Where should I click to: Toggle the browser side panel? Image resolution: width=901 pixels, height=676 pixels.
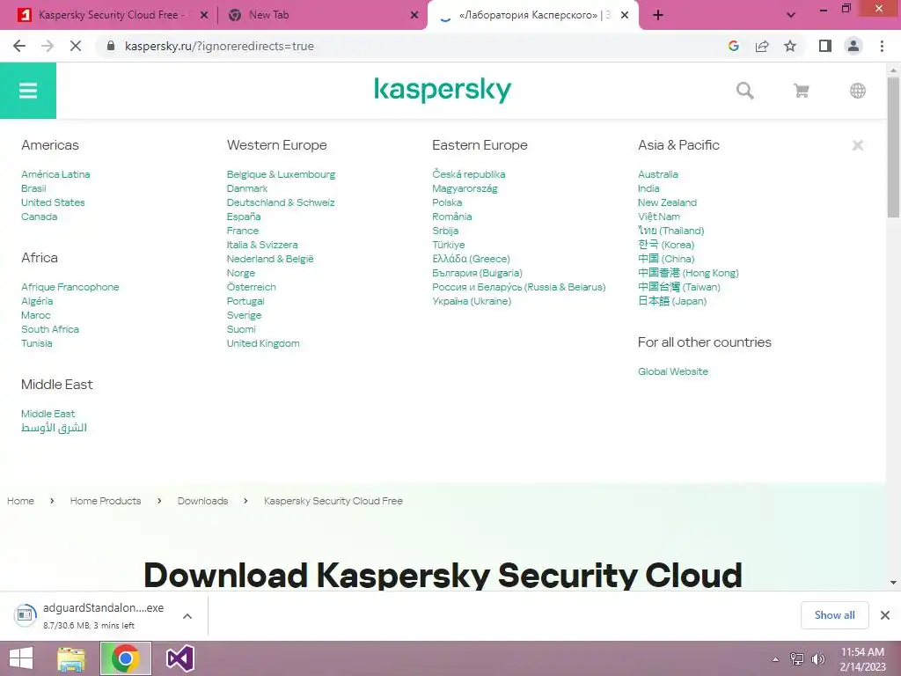(825, 46)
